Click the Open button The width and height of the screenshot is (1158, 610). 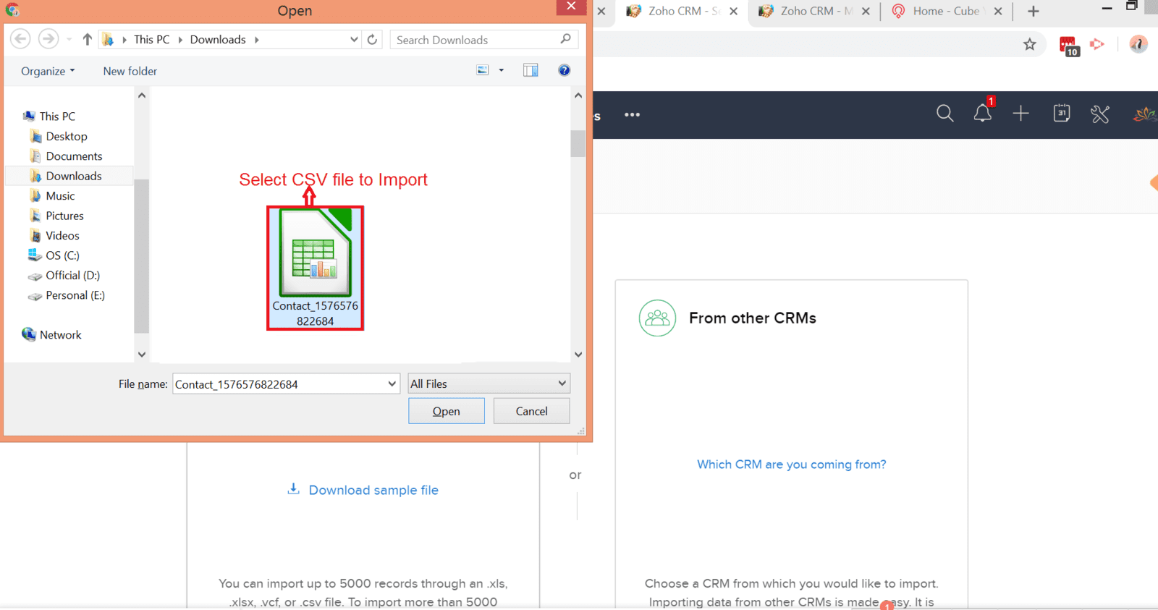(x=447, y=411)
